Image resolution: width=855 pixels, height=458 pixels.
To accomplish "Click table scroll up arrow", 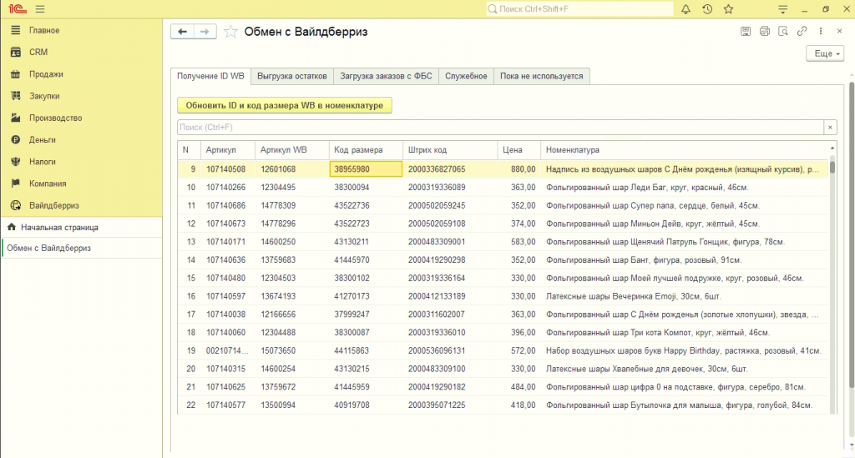I will pos(832,148).
